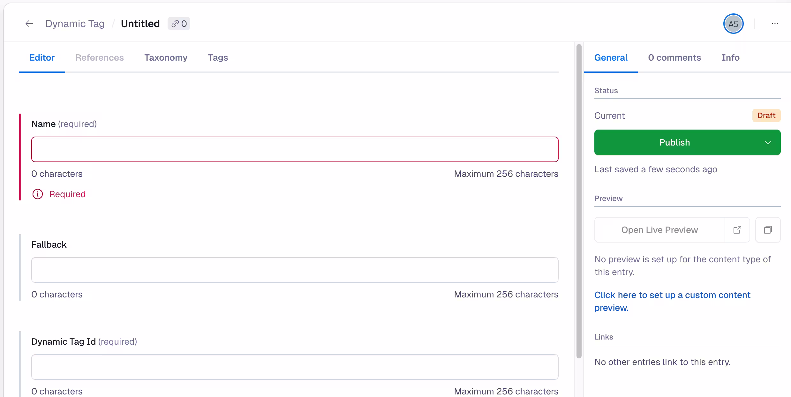Switch to the References tab
791x397 pixels.
pos(100,58)
